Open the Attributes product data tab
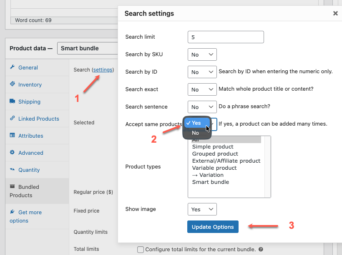The height and width of the screenshot is (255, 342). coord(37,136)
